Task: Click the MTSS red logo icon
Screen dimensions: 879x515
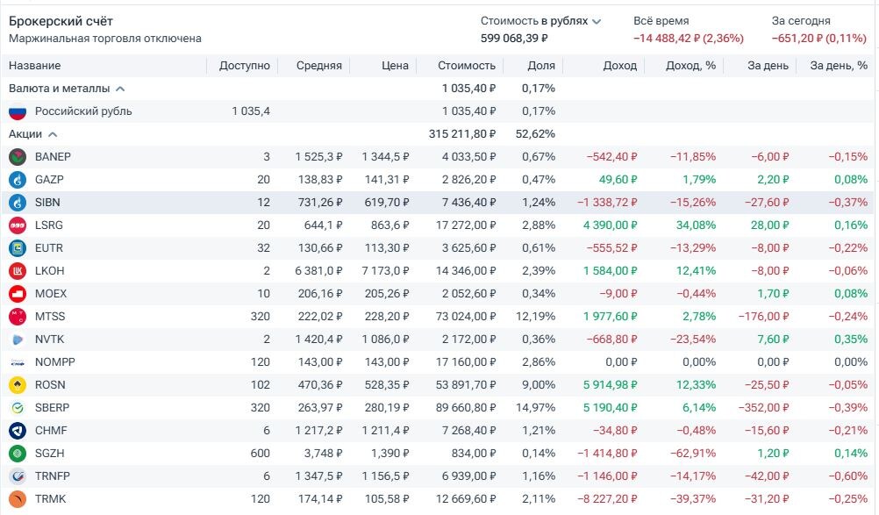Action: (x=18, y=317)
